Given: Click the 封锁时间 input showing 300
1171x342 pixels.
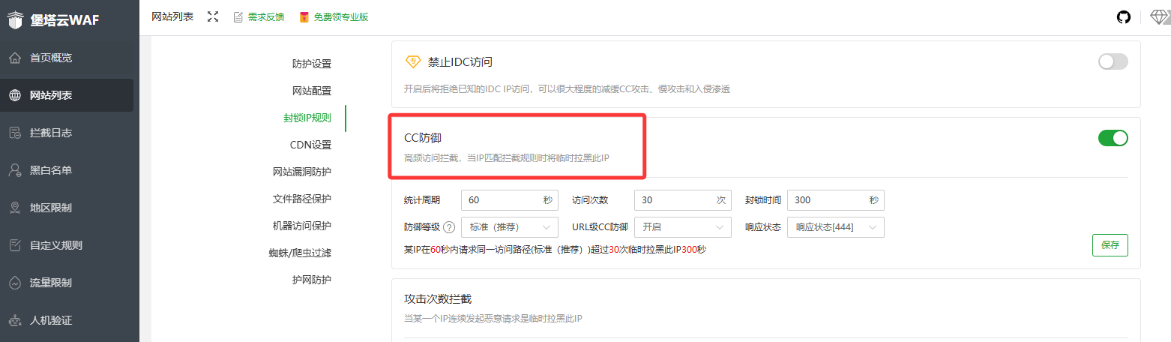Looking at the screenshot, I should click(x=836, y=200).
